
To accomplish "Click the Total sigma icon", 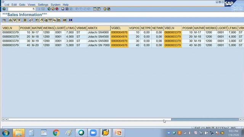I will pos(25,20).
